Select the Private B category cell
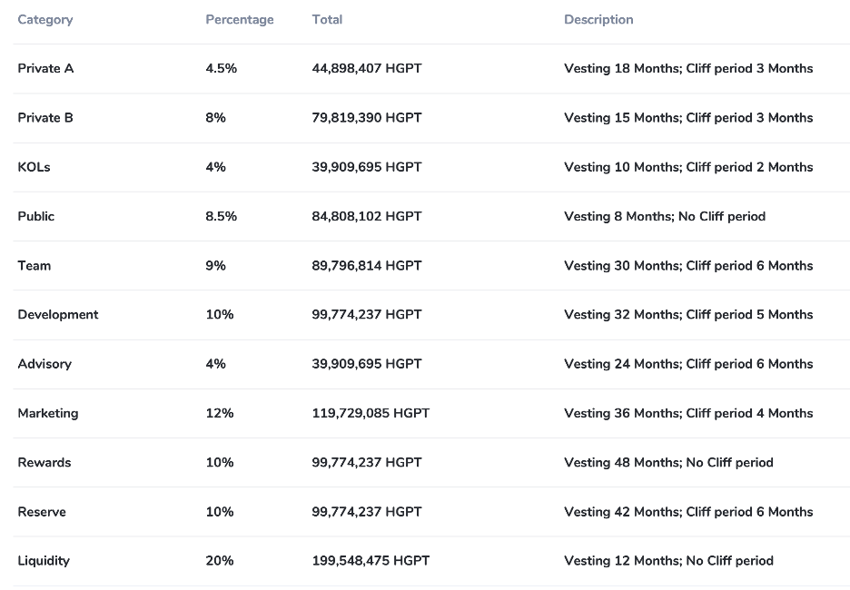 pos(45,117)
